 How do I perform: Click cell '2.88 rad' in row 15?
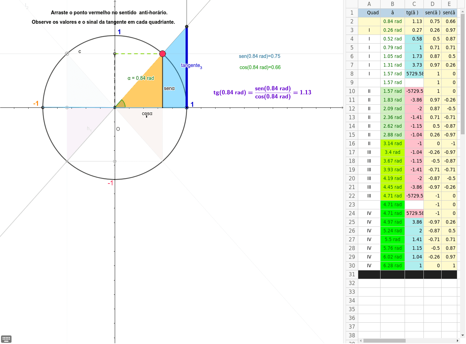tap(392, 135)
